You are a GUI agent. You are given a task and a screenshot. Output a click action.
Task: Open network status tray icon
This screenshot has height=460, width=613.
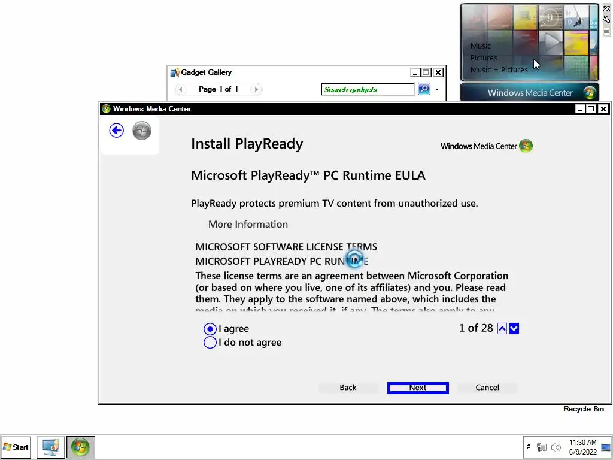click(x=541, y=447)
